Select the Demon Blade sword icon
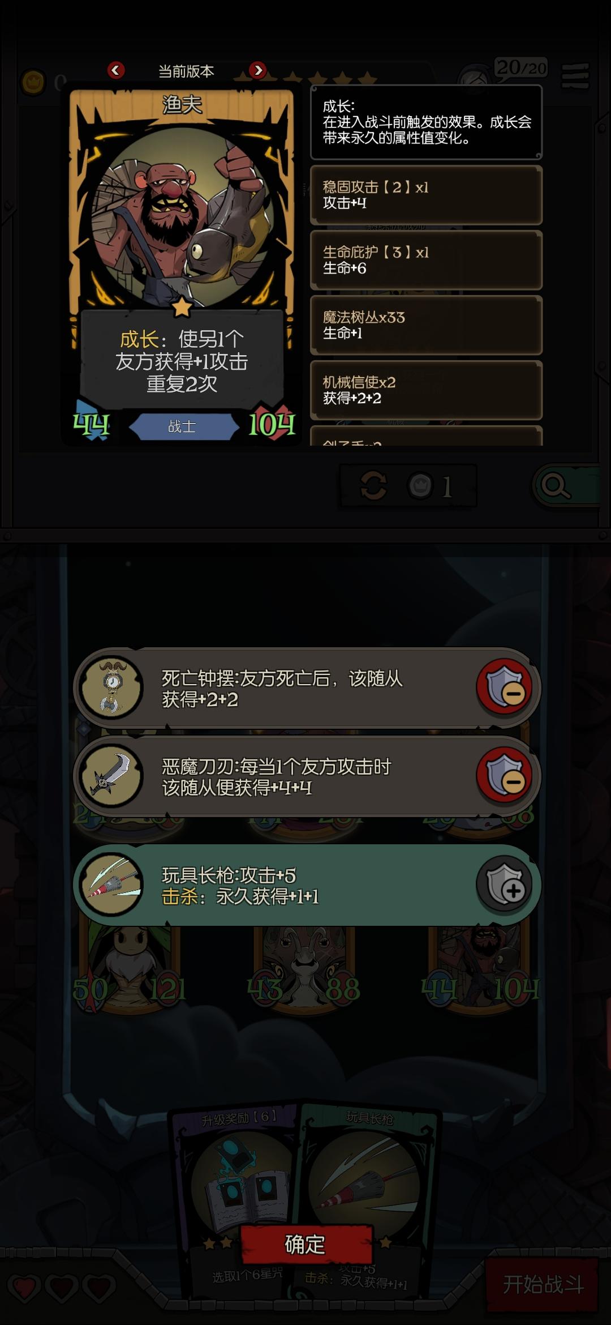Image resolution: width=611 pixels, height=1325 pixels. (112, 775)
